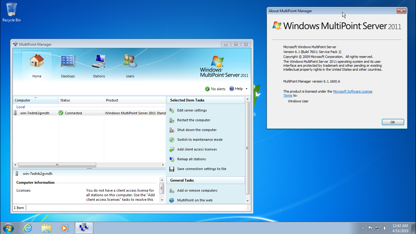Click the Add client access licenses icon
The image size is (416, 234).
pyautogui.click(x=172, y=149)
